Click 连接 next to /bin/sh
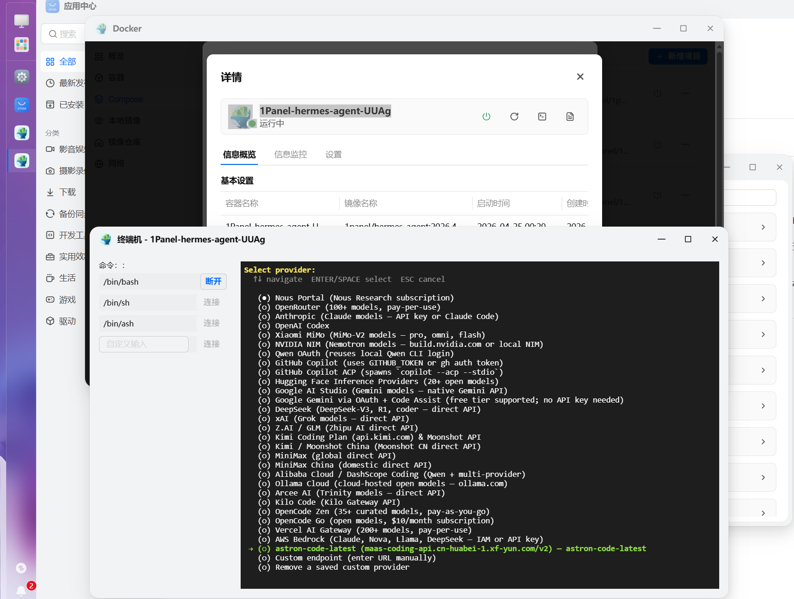 (x=211, y=302)
